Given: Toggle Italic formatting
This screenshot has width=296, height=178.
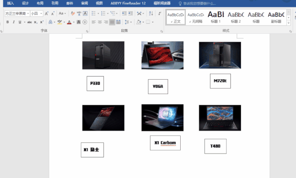Looking at the screenshot, I should (x=13, y=22).
